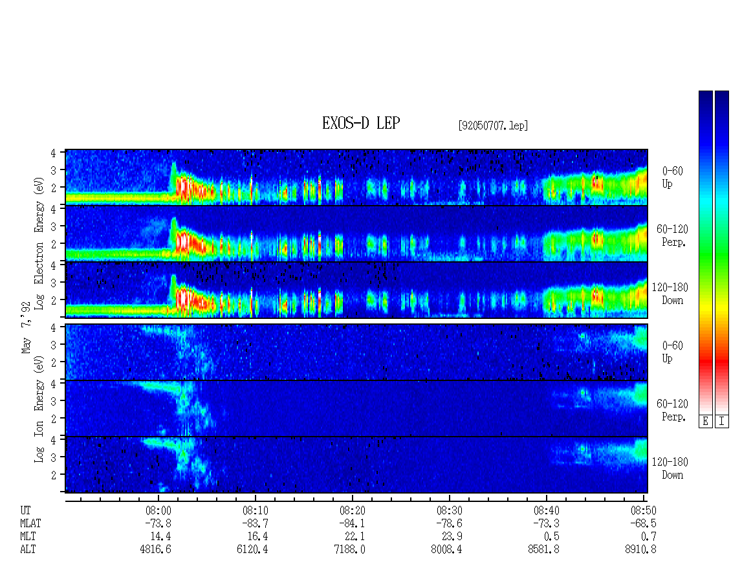Click the electron panel's 0-60 Up label
Image resolution: width=731 pixels, height=566 pixels.
[672, 178]
